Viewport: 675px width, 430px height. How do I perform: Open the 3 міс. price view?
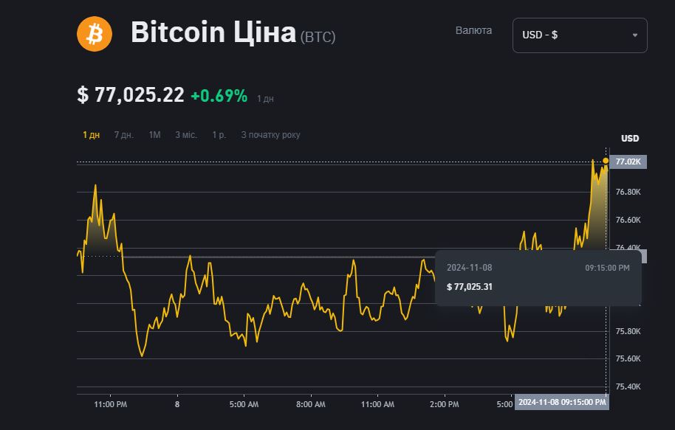coord(185,135)
